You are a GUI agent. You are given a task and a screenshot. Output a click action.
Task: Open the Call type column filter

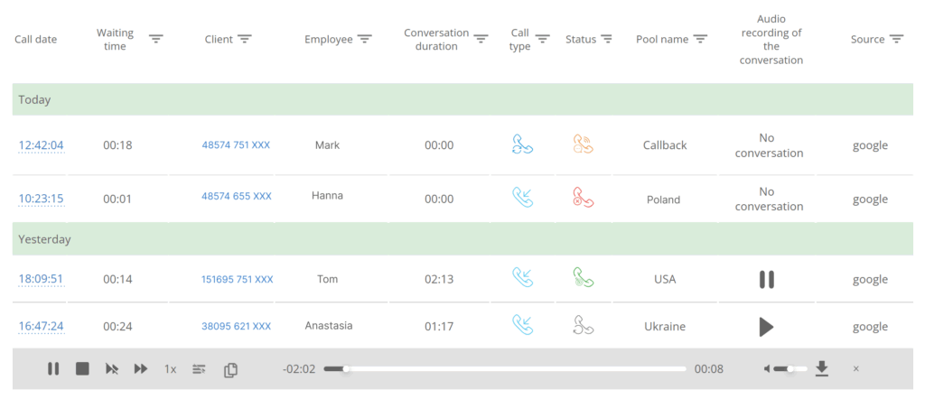click(x=543, y=39)
